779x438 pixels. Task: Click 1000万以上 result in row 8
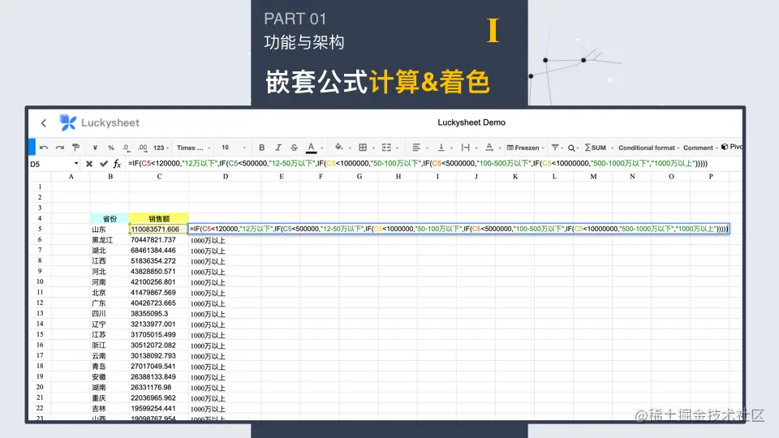click(x=225, y=261)
